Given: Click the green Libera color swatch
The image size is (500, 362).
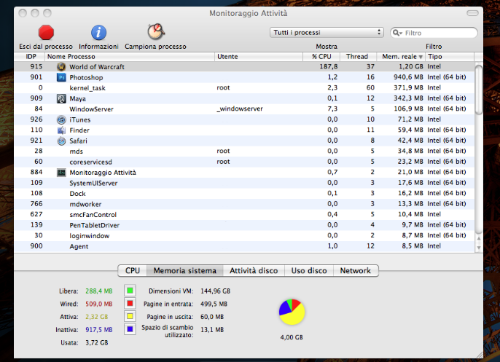Looking at the screenshot, I should (x=130, y=291).
